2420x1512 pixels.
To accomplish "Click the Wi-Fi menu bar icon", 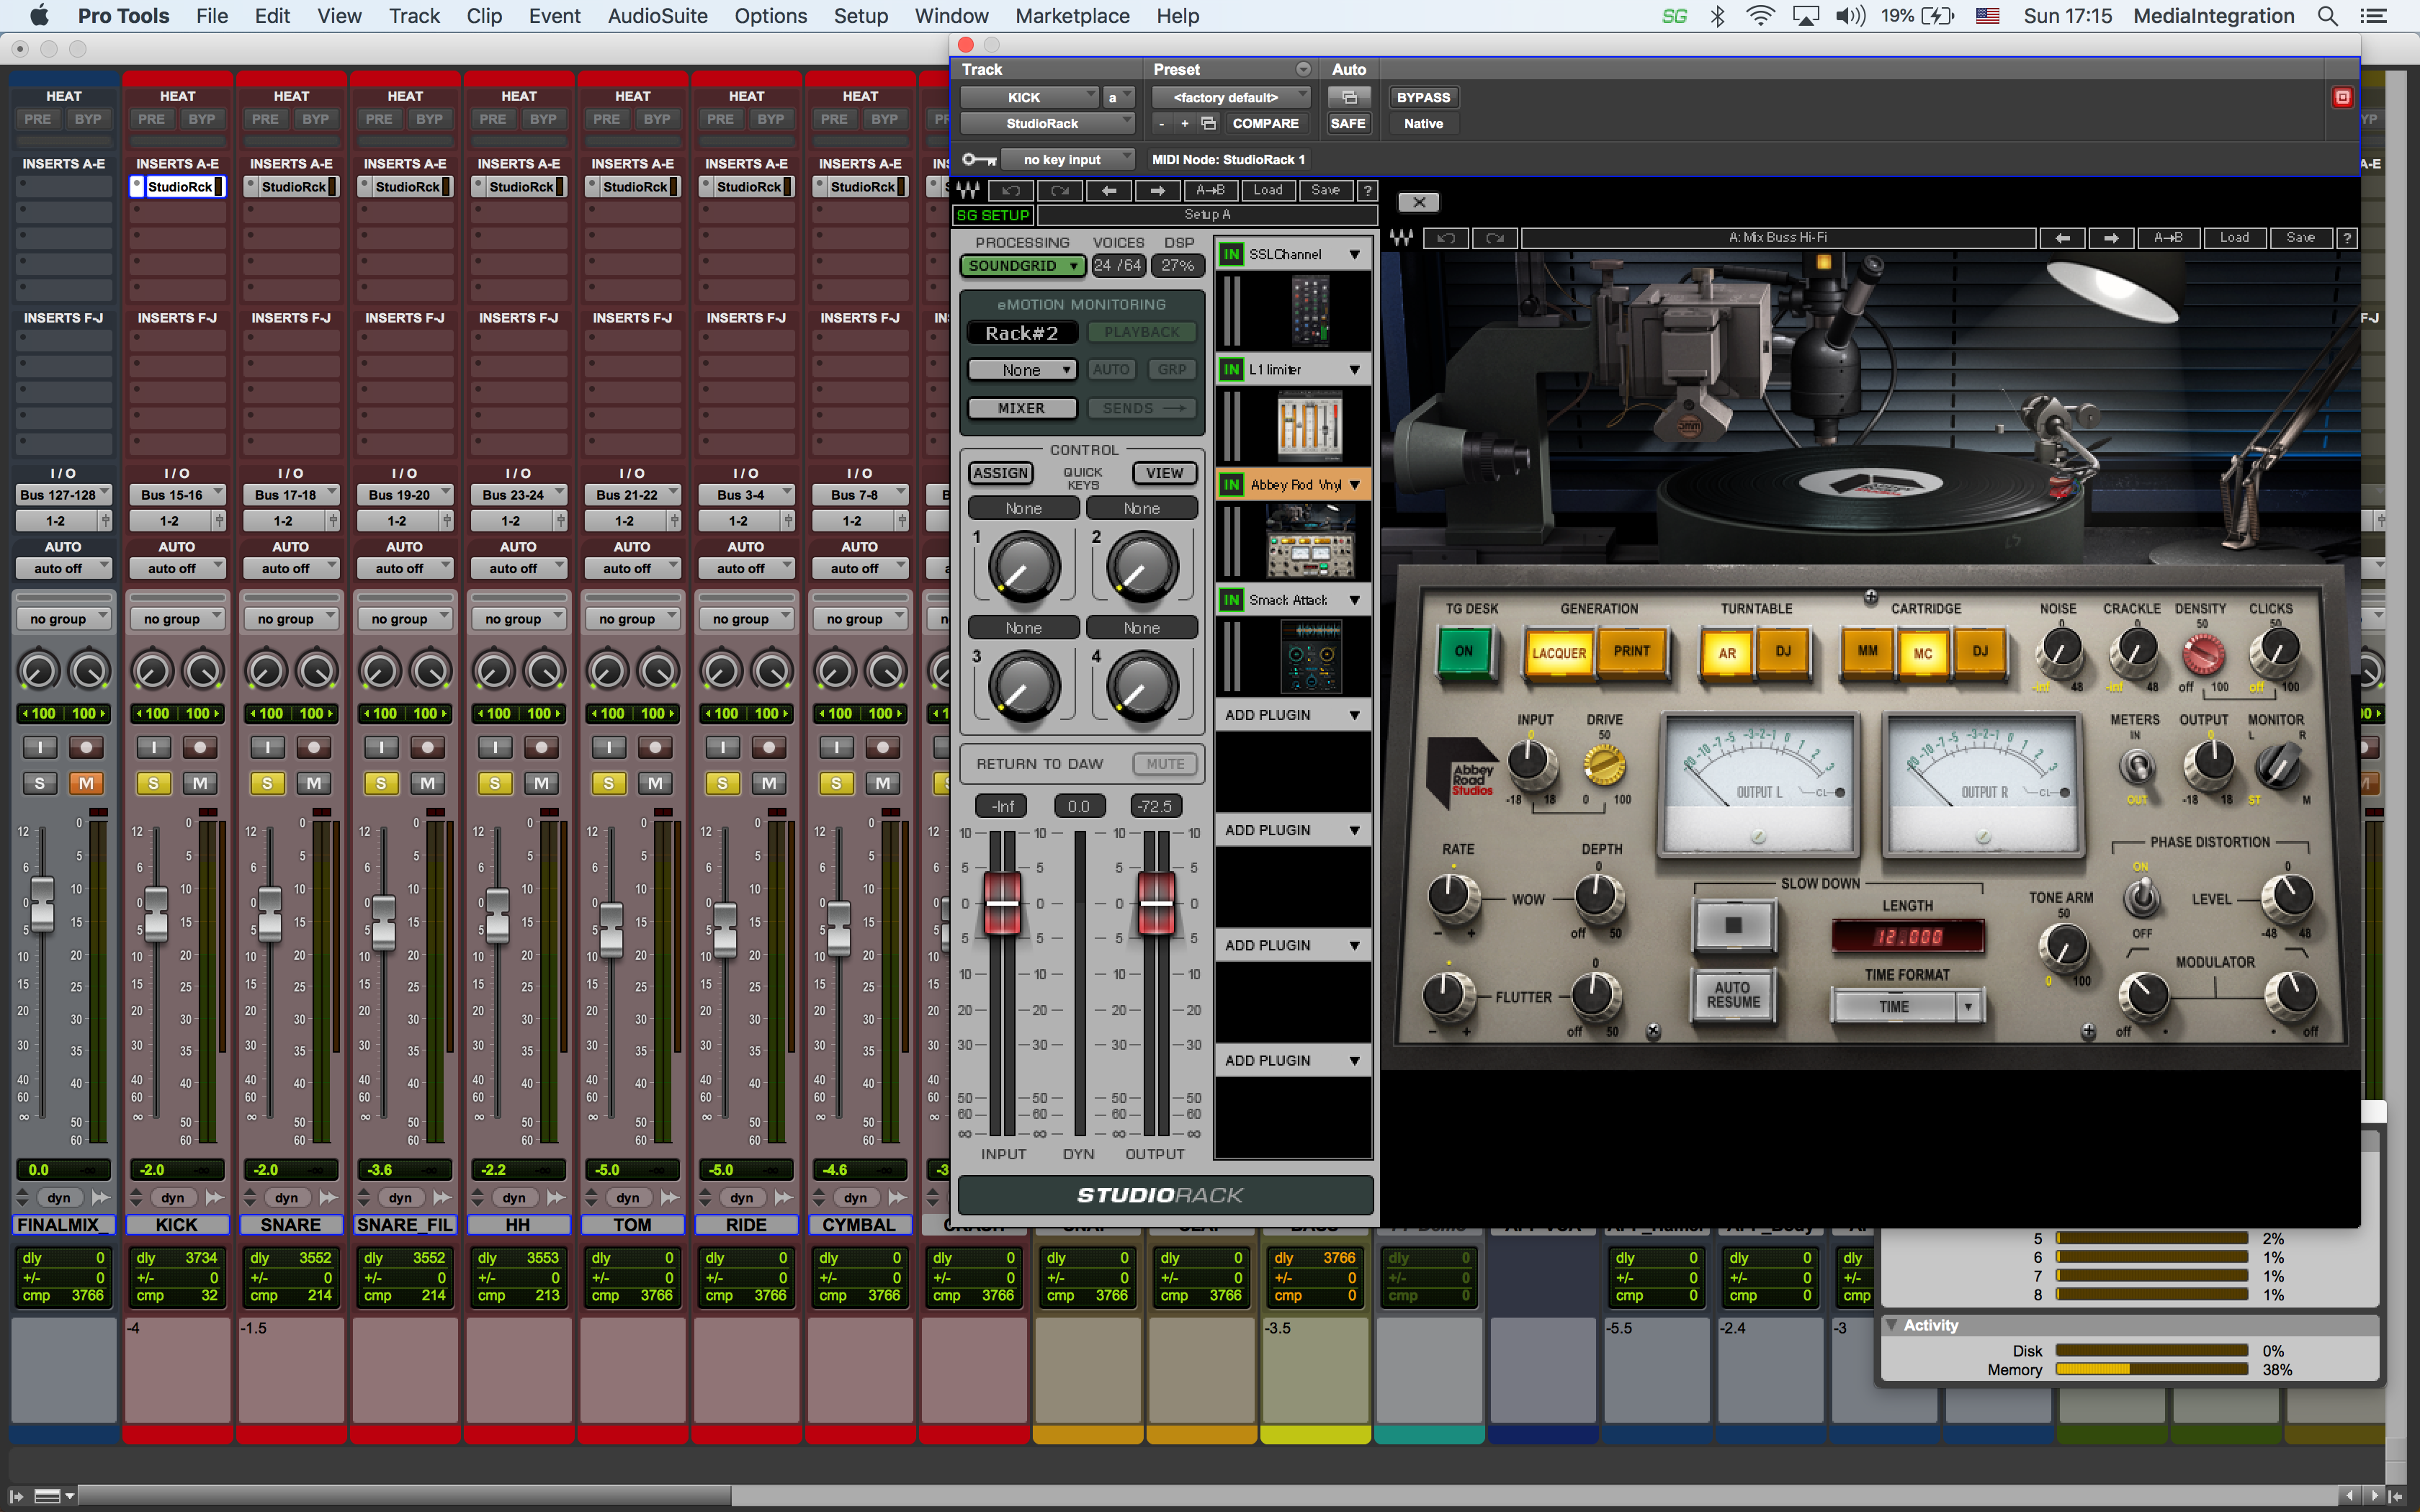I will coord(1760,16).
